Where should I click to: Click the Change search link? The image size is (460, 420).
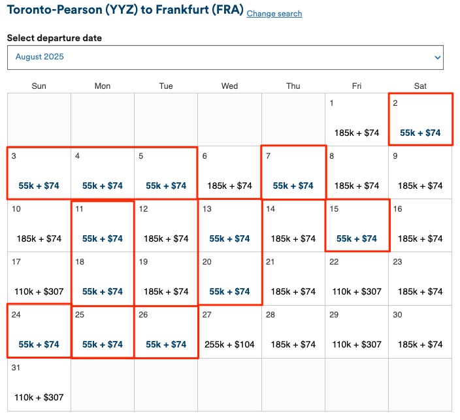274,14
